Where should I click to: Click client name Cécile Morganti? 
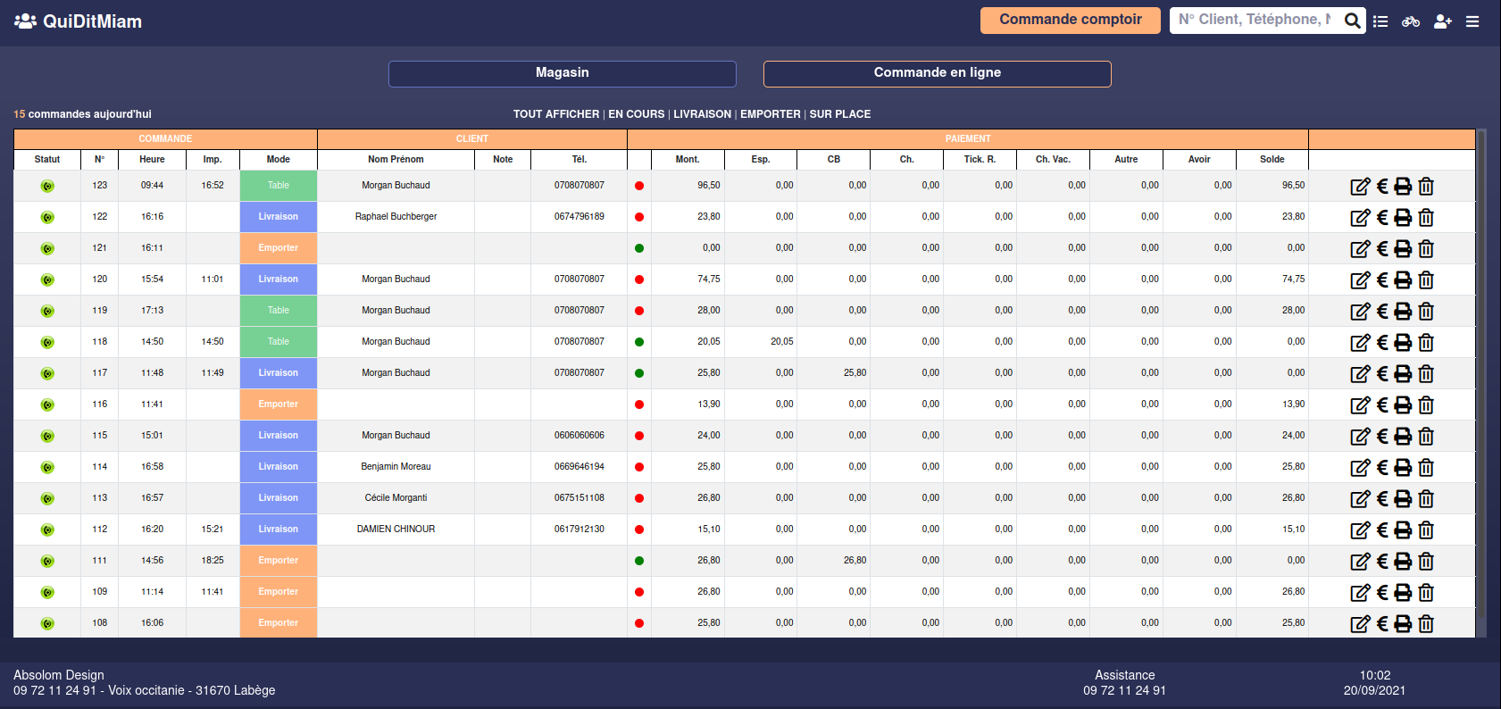(x=396, y=498)
